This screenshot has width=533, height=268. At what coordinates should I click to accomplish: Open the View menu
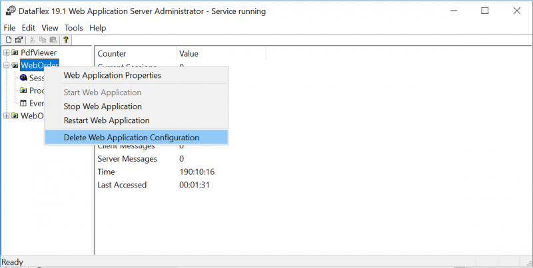pyautogui.click(x=50, y=28)
